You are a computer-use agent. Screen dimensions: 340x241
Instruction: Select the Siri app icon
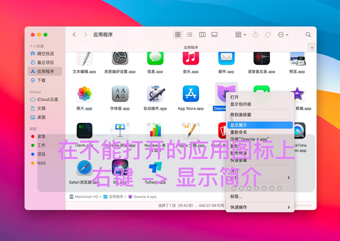coord(120,167)
